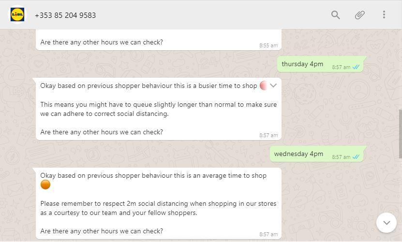Click the blue read ticks on thursday 4pm

(356, 67)
